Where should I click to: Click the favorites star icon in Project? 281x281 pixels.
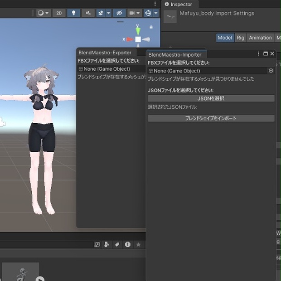(139, 244)
